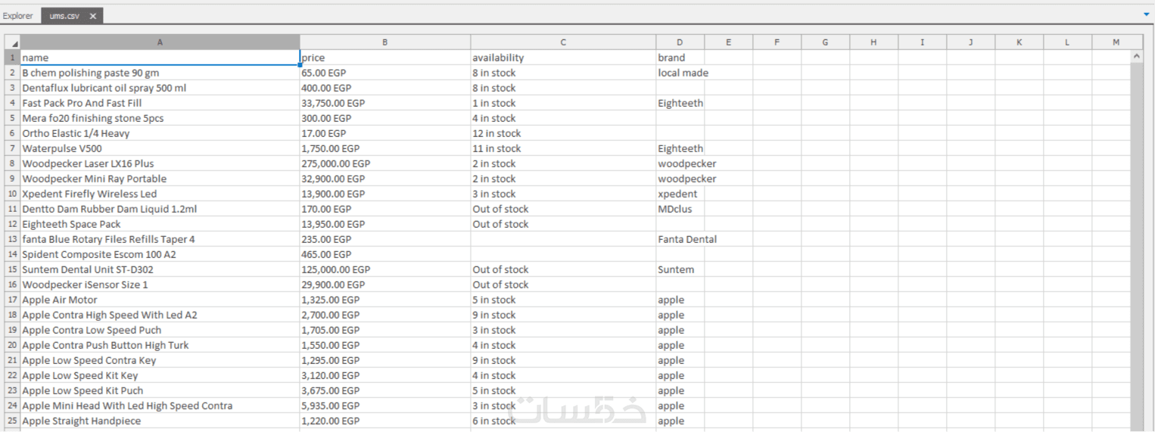Open the tab list dropdown arrow
This screenshot has height=432, width=1155.
click(1147, 14)
